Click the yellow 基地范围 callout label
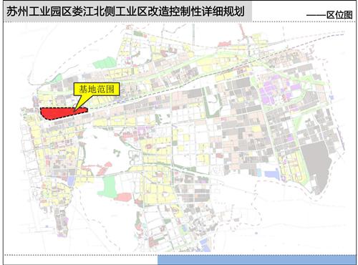358x265 pixels. click(x=97, y=90)
